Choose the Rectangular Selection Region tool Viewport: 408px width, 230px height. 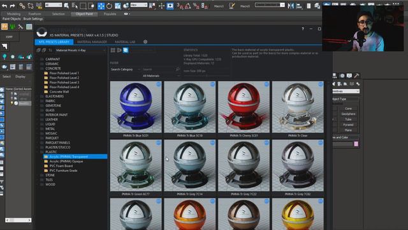83,6
